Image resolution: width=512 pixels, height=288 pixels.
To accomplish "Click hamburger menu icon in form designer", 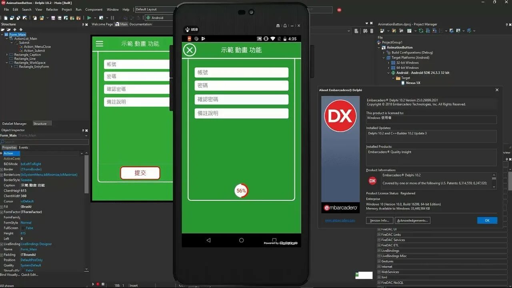I will (x=100, y=44).
